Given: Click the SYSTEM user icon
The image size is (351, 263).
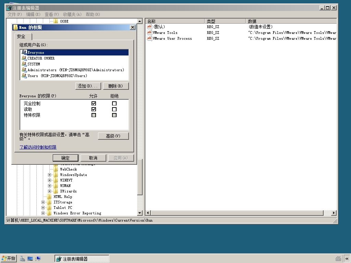Looking at the screenshot, I should pyautogui.click(x=24, y=64).
